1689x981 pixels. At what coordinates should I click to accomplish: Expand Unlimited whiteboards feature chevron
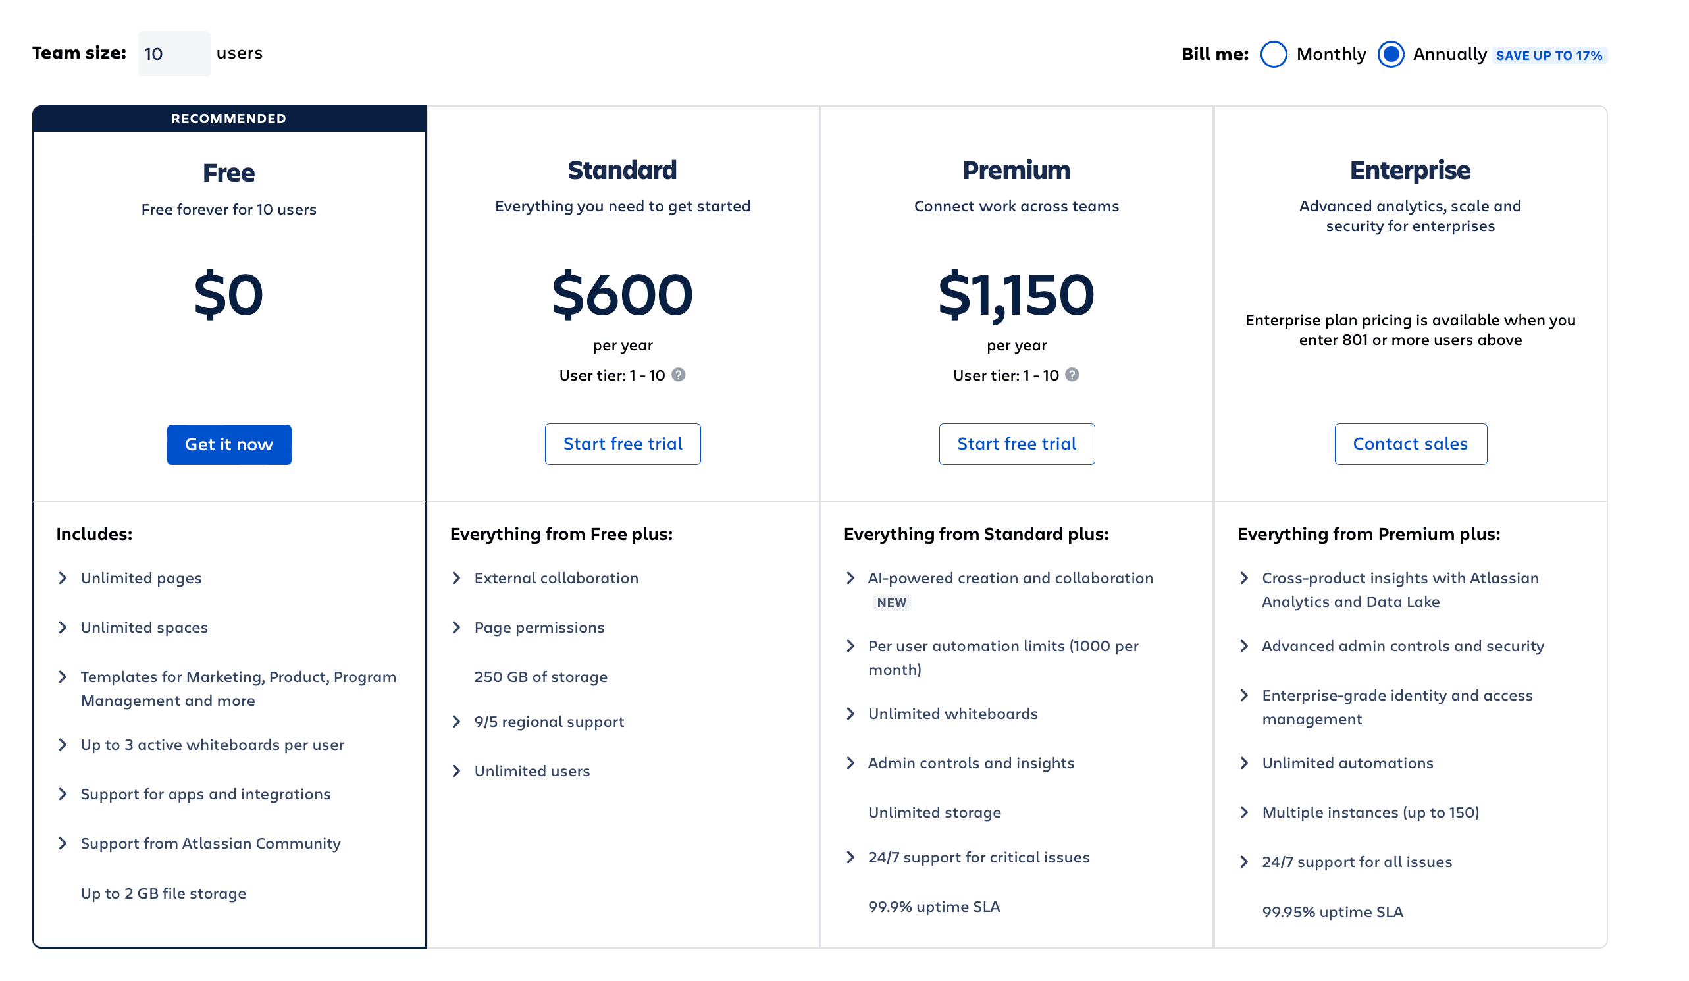tap(850, 714)
